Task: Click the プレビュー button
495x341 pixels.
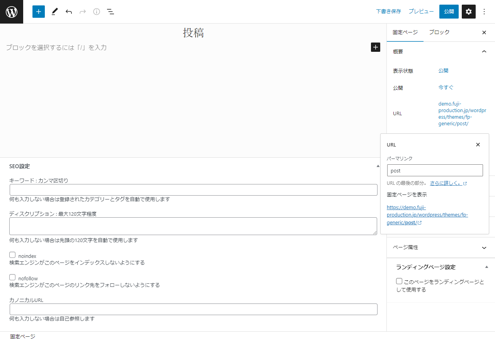Action: [421, 12]
